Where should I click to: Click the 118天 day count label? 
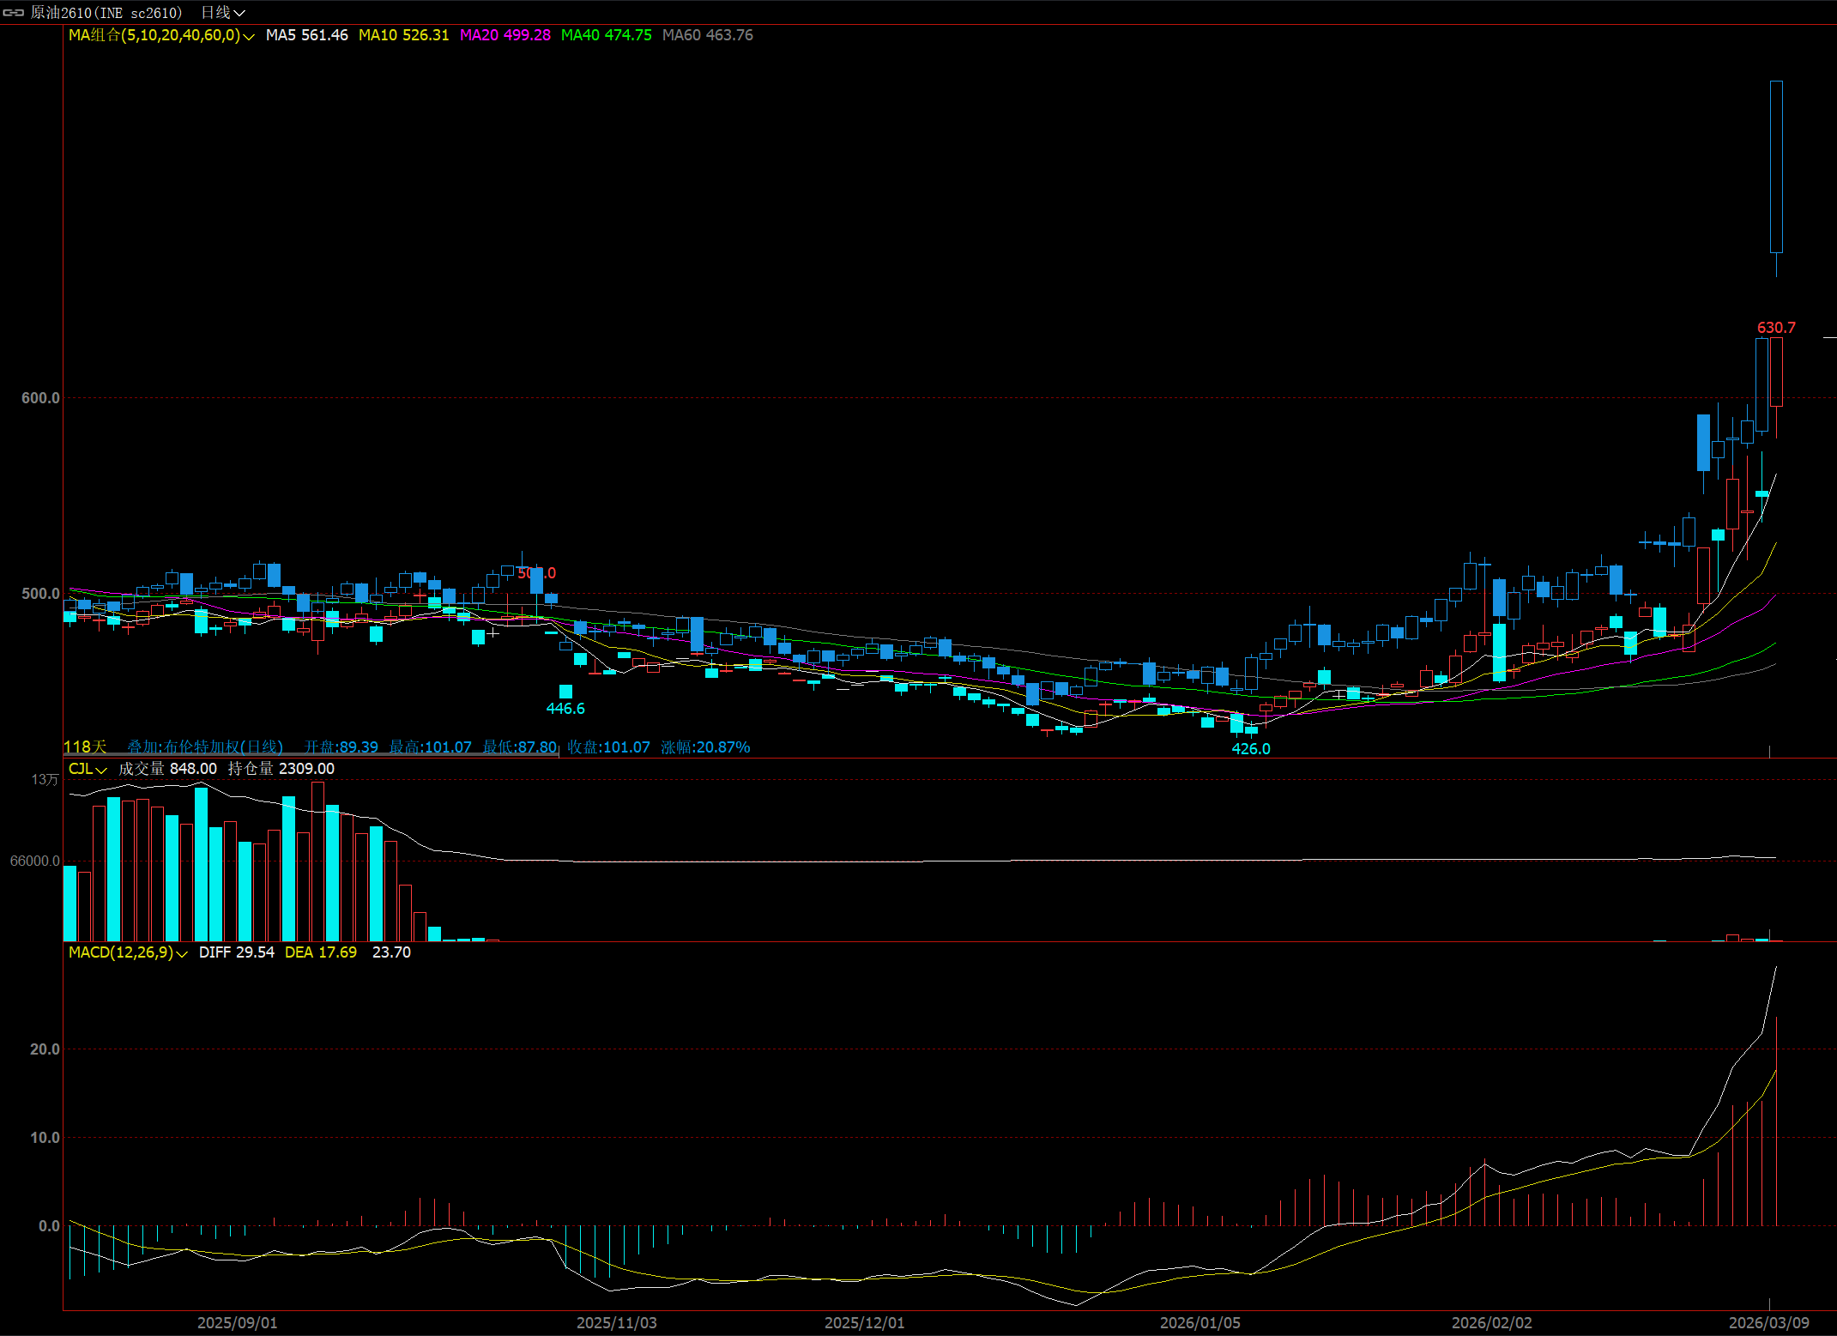click(85, 747)
